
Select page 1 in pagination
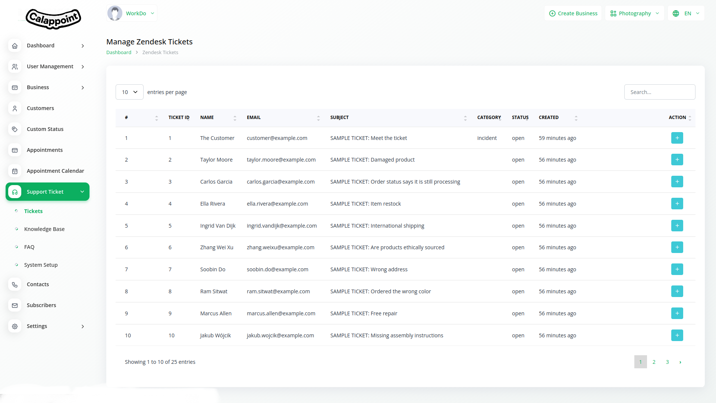point(641,362)
